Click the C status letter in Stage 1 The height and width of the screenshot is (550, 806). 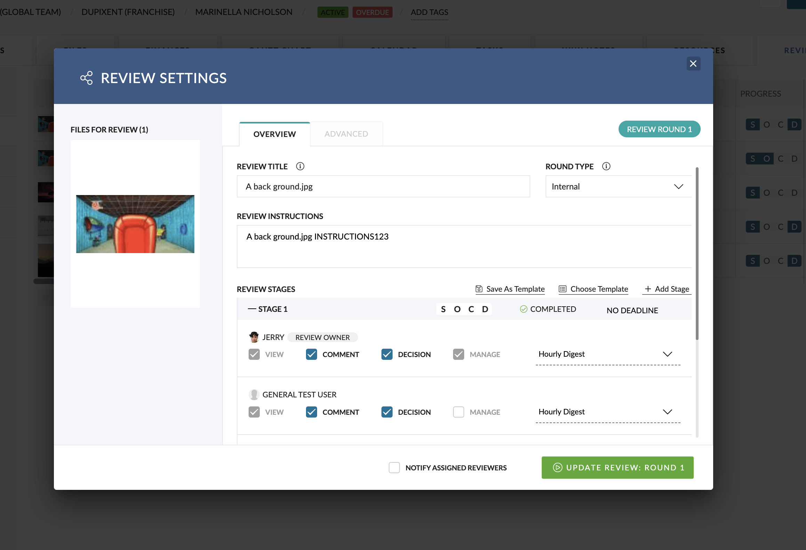(471, 309)
